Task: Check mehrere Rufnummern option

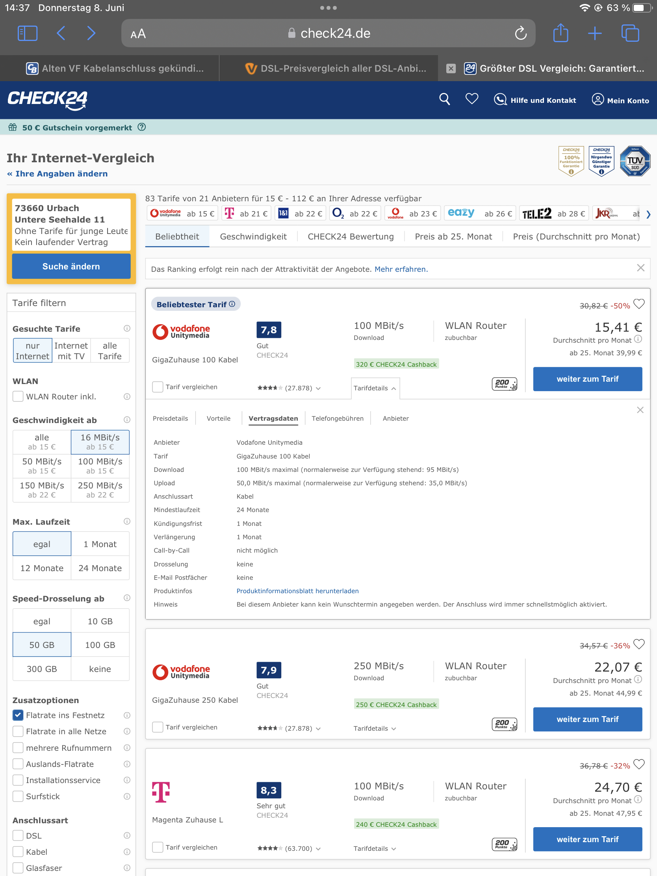Action: pyautogui.click(x=18, y=748)
